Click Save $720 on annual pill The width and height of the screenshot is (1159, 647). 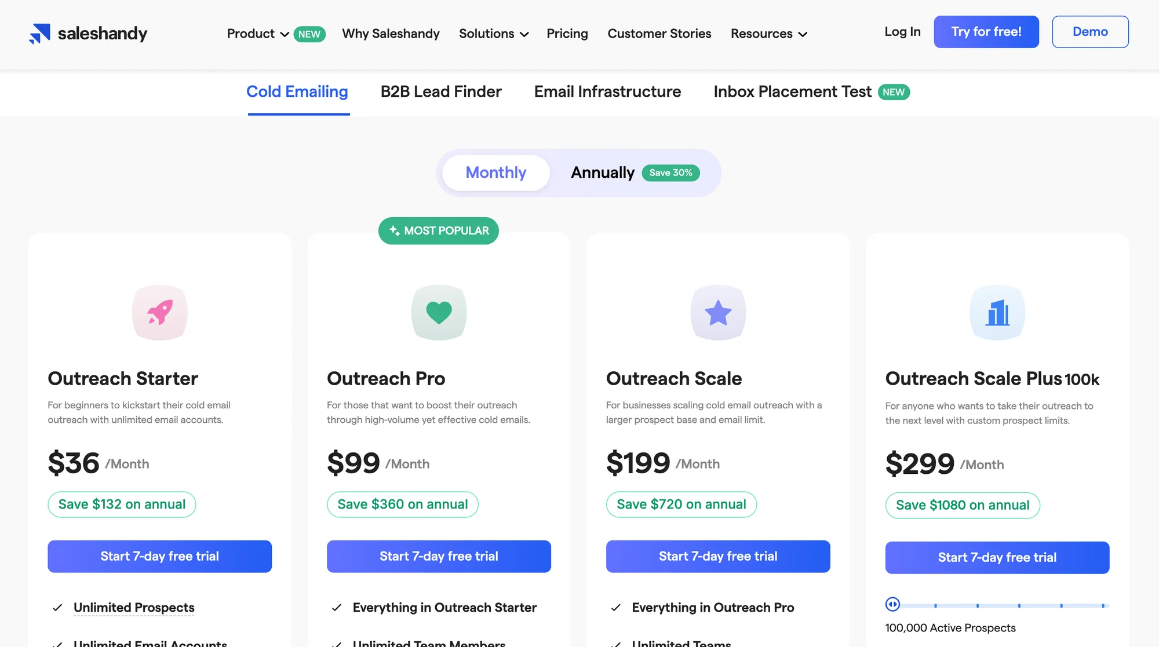click(x=681, y=505)
